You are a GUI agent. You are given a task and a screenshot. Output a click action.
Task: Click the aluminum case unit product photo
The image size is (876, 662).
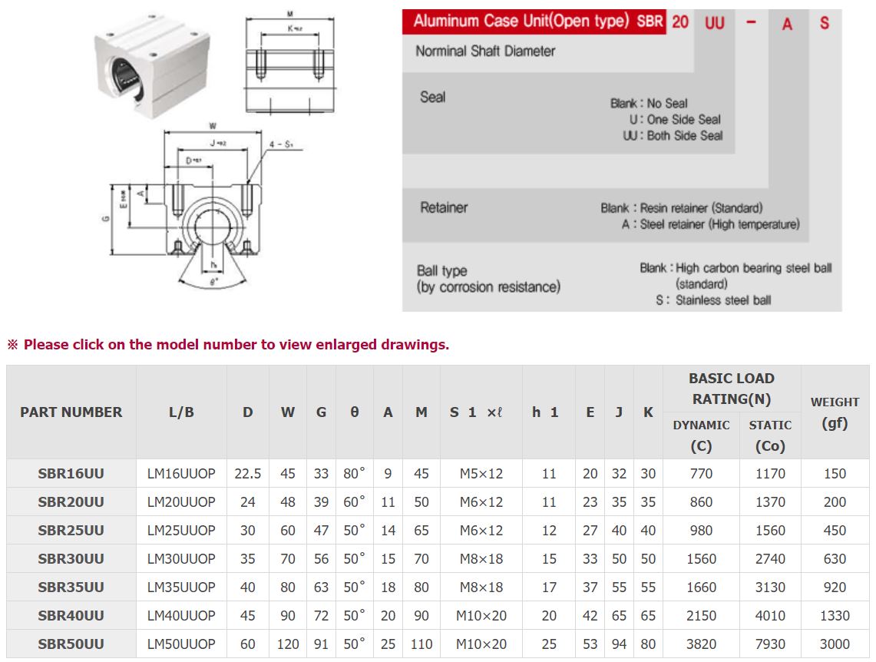pos(152,66)
